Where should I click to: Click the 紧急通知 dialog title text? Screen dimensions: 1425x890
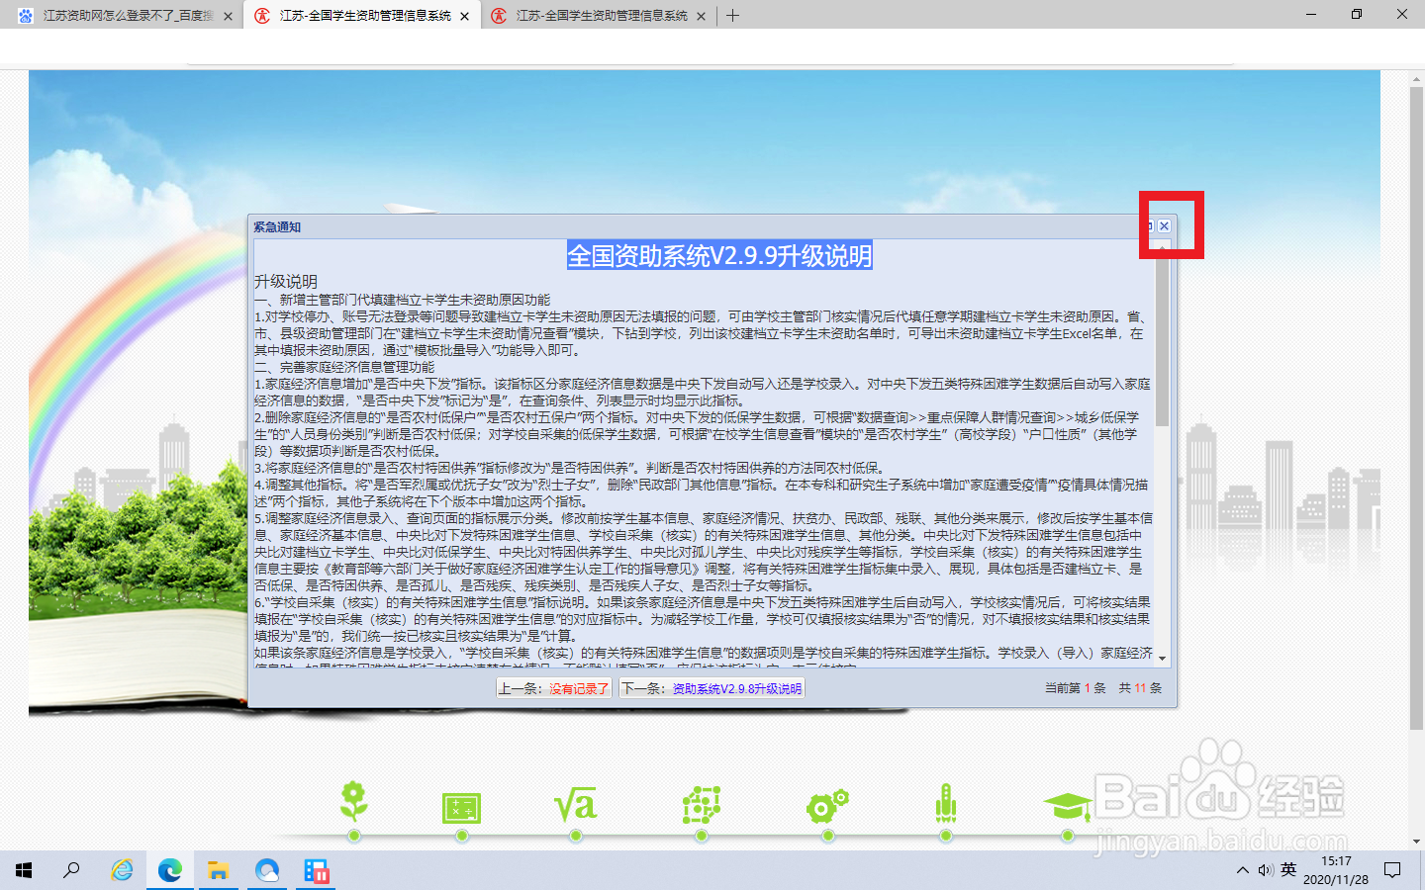tap(277, 227)
